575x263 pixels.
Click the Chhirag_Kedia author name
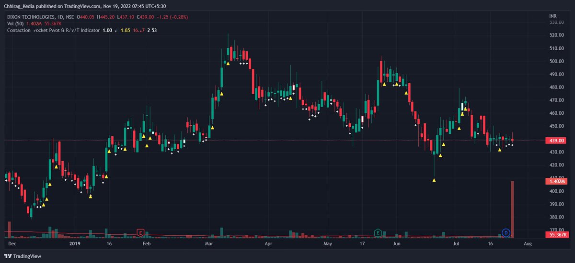click(20, 6)
